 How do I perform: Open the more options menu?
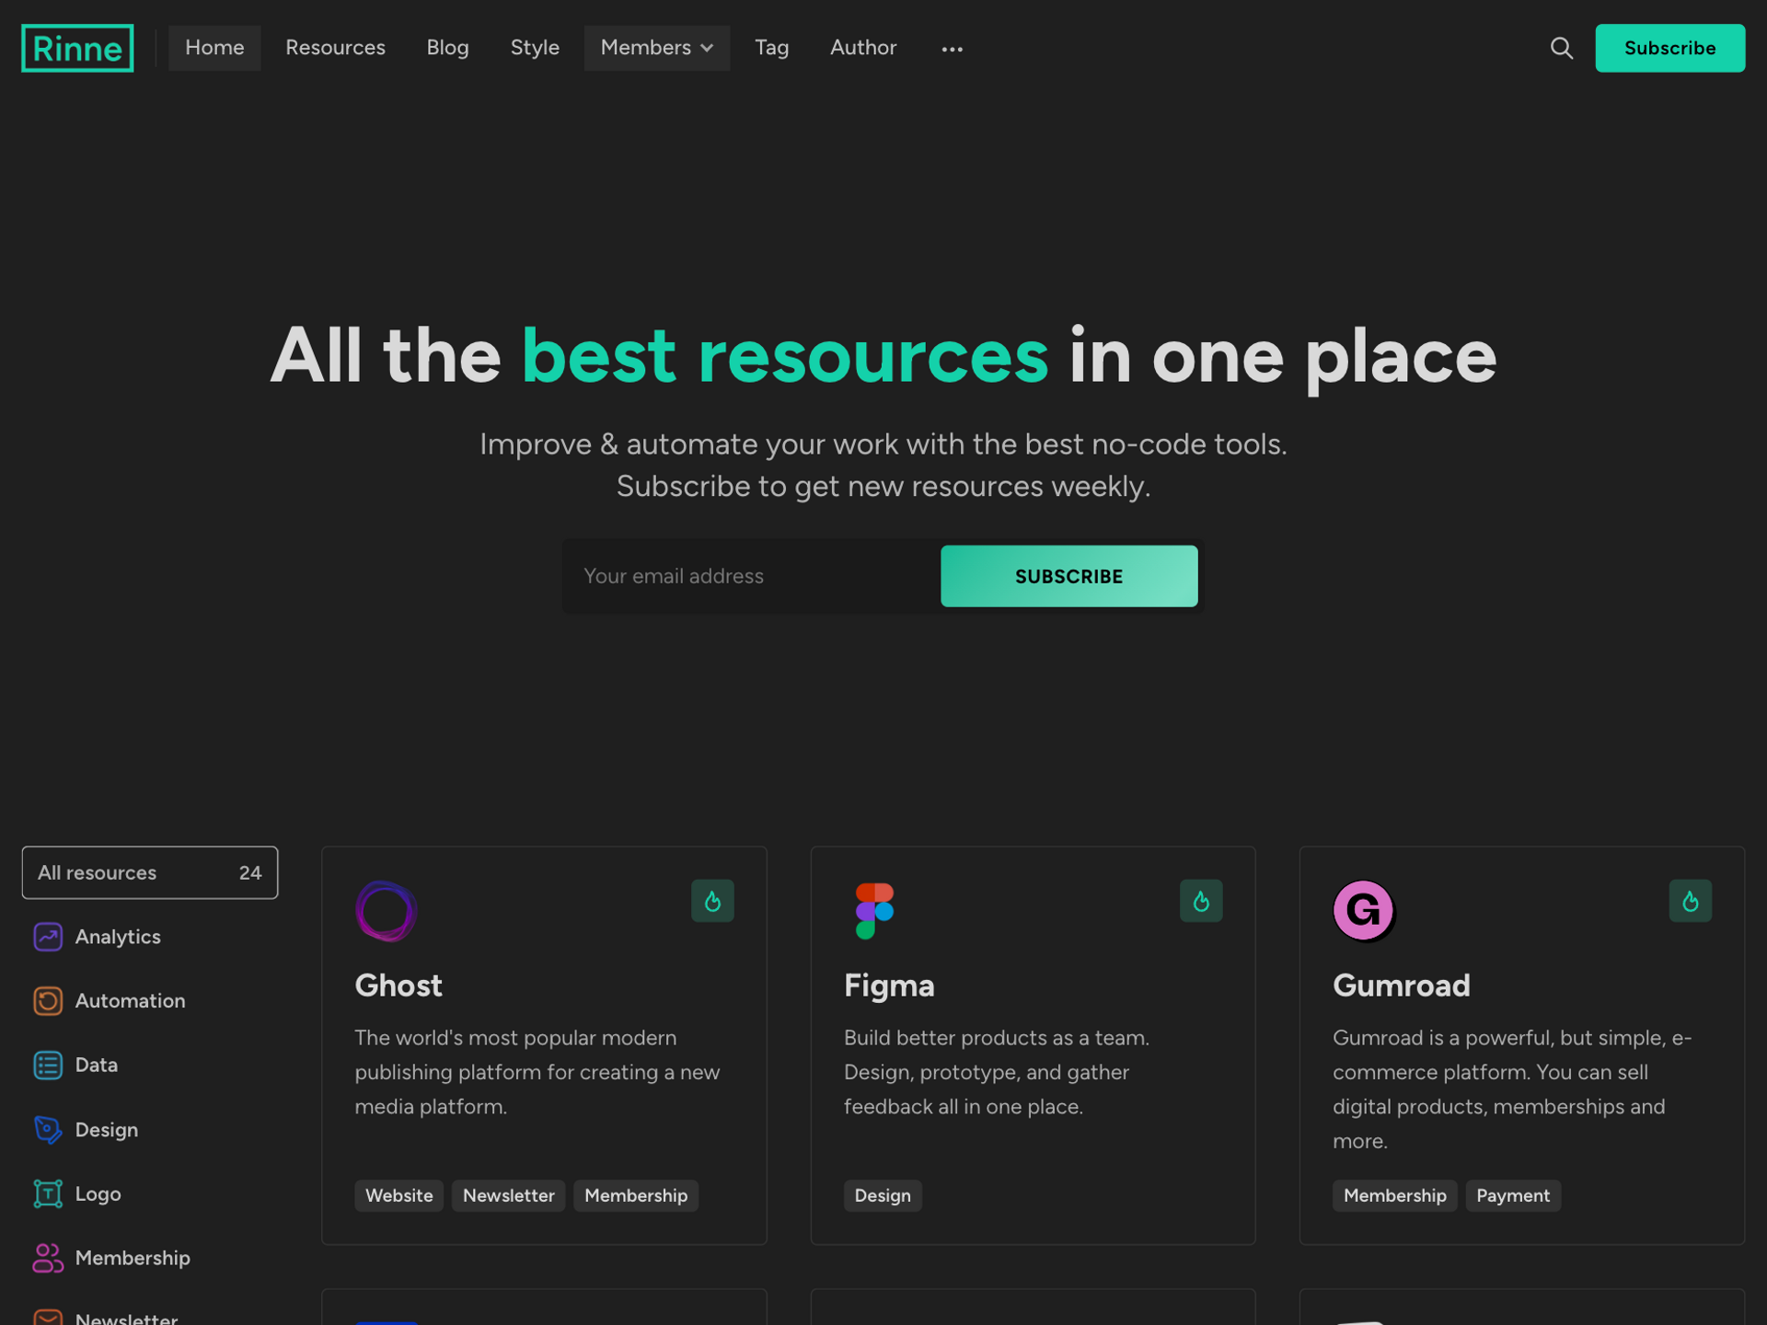point(952,47)
